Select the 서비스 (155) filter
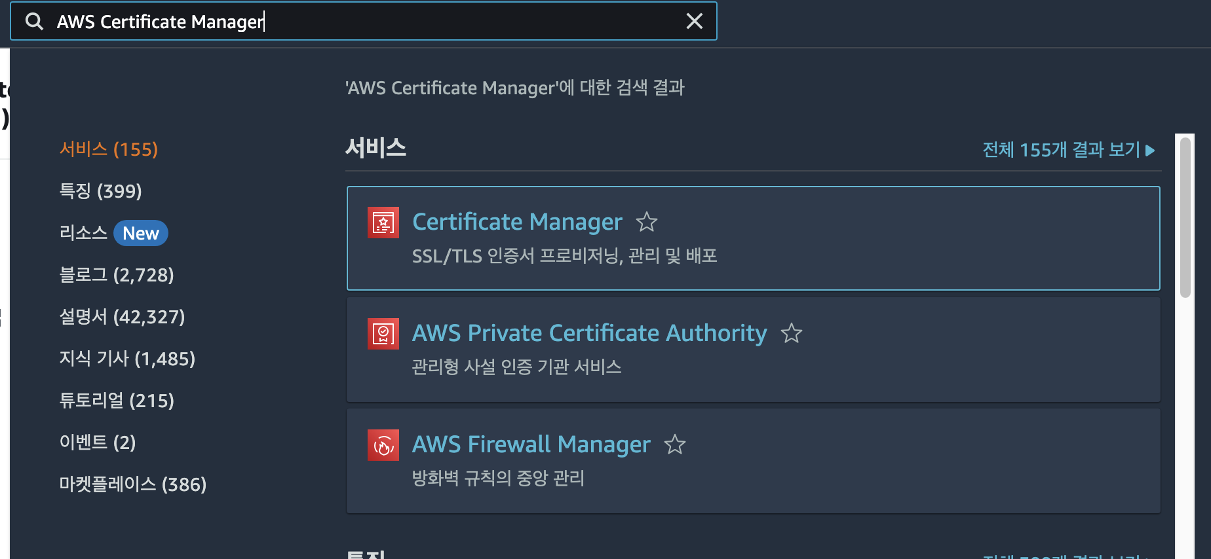The height and width of the screenshot is (559, 1211). click(x=109, y=149)
